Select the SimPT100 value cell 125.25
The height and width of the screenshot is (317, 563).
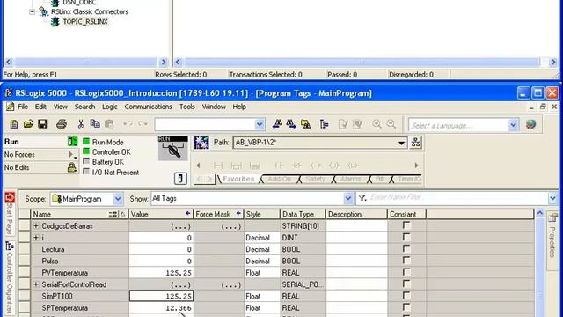pyautogui.click(x=161, y=296)
